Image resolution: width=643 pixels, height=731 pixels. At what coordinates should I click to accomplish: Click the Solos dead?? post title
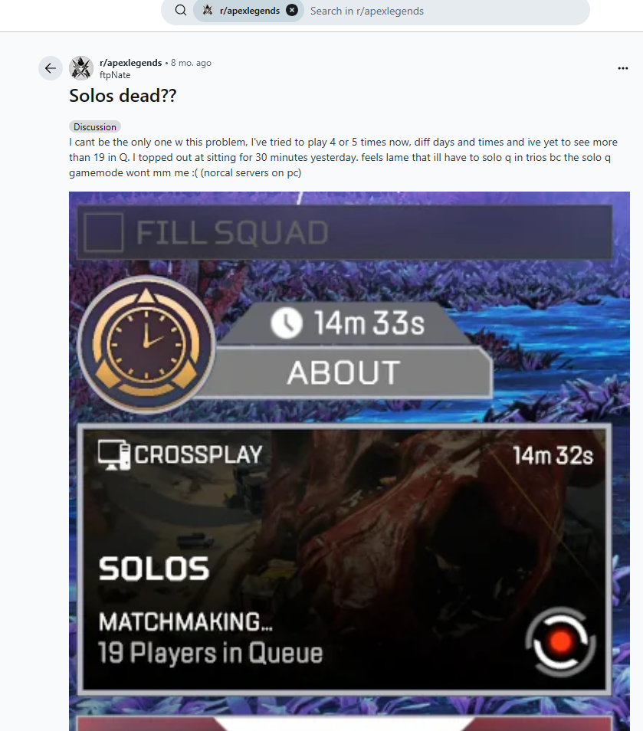pyautogui.click(x=123, y=96)
